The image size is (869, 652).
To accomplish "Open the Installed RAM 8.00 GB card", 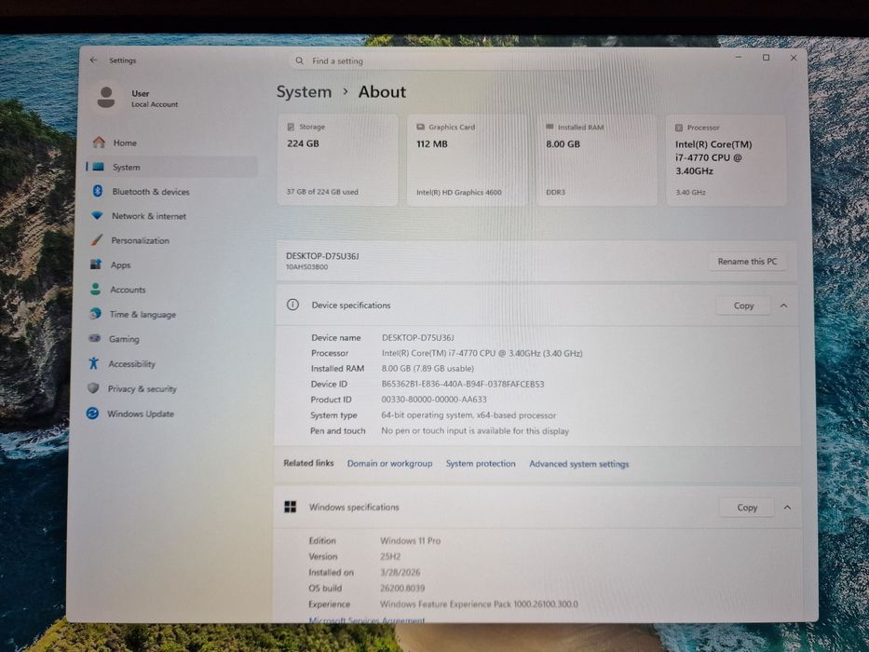I will coord(596,160).
